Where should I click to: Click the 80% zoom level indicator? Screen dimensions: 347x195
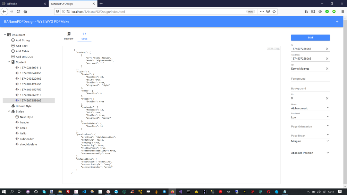[x=251, y=11]
